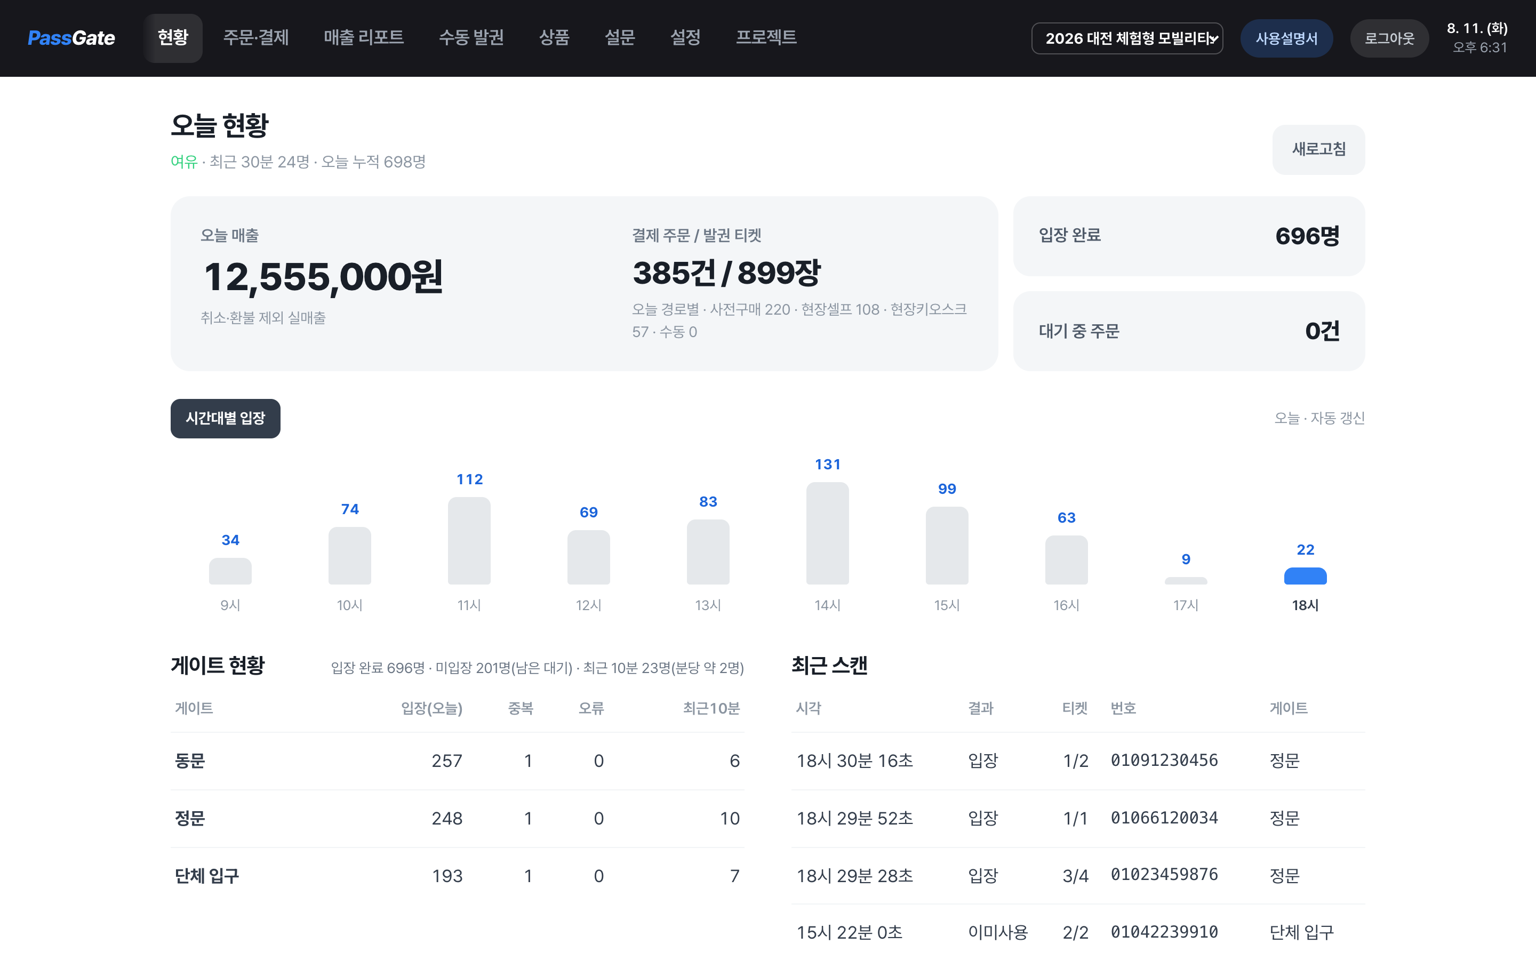Image resolution: width=1536 pixels, height=960 pixels.
Task: Expand the 2026 대전 체험형 모빌리티 project dropdown
Action: [x=1126, y=38]
